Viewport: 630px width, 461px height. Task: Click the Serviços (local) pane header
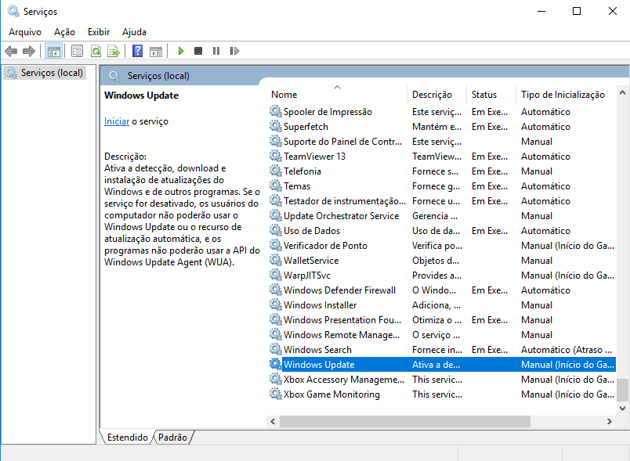364,75
